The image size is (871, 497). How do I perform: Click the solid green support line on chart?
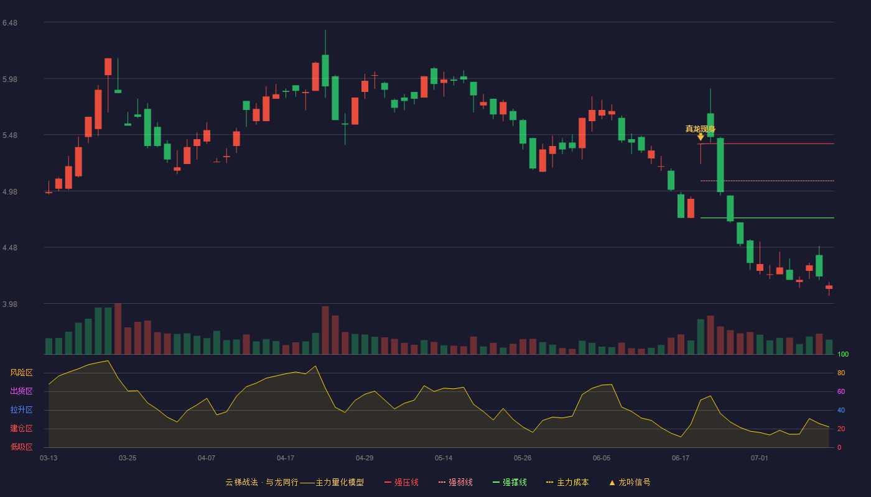point(767,218)
